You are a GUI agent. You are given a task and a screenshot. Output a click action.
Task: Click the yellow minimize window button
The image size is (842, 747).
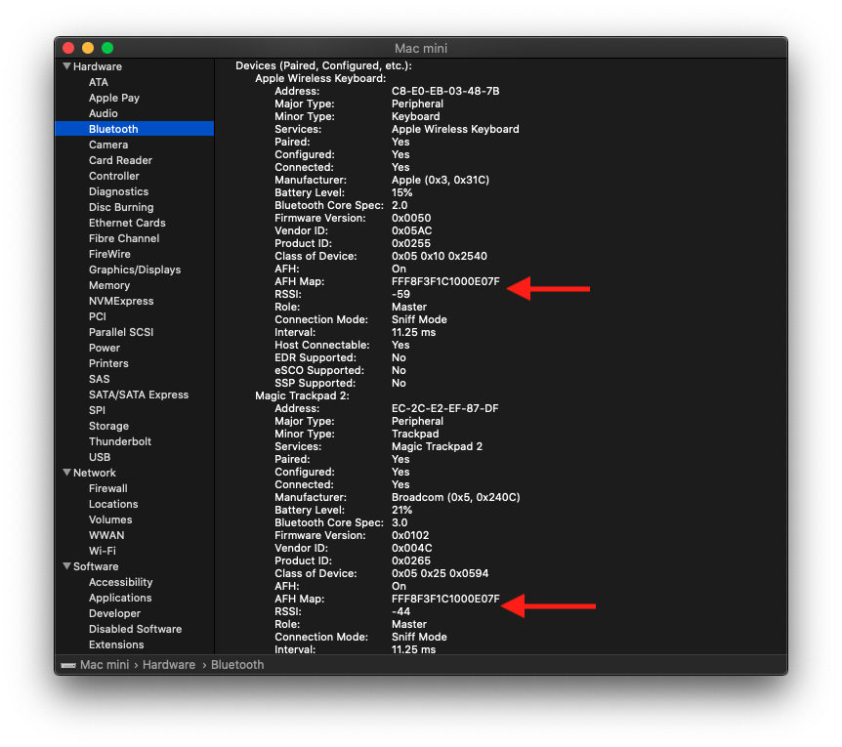point(88,48)
